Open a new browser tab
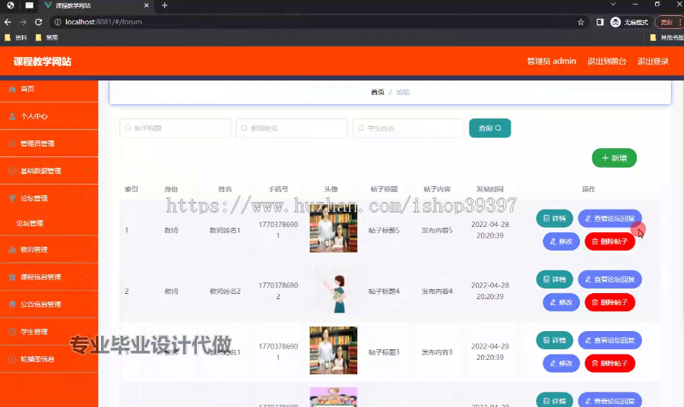Screen dimensions: 684x407 tap(164, 5)
